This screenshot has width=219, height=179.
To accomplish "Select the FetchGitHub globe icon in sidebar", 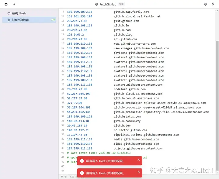I will click(x=9, y=20).
